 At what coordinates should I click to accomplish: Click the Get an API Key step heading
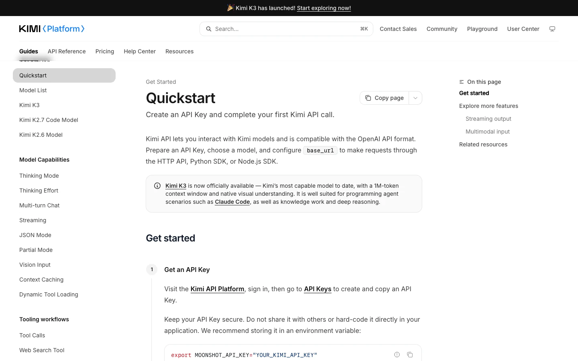[187, 270]
